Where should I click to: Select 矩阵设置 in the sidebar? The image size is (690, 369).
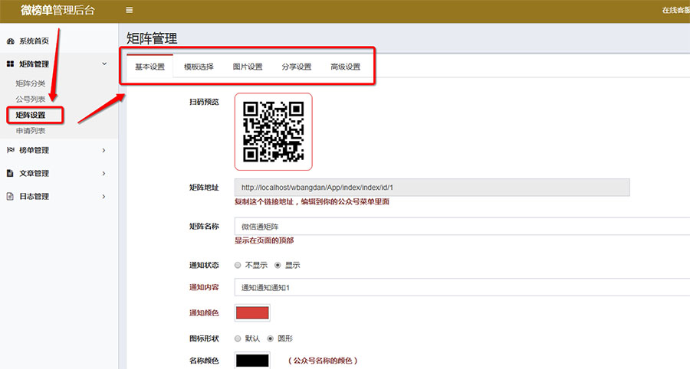[x=31, y=115]
